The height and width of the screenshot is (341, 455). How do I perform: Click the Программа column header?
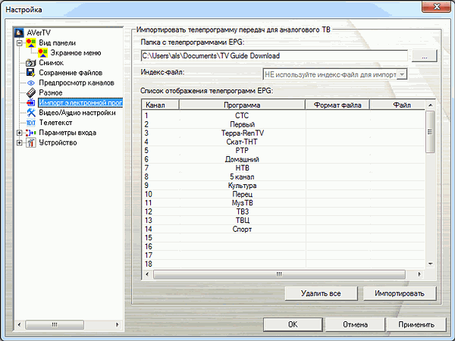tap(242, 105)
